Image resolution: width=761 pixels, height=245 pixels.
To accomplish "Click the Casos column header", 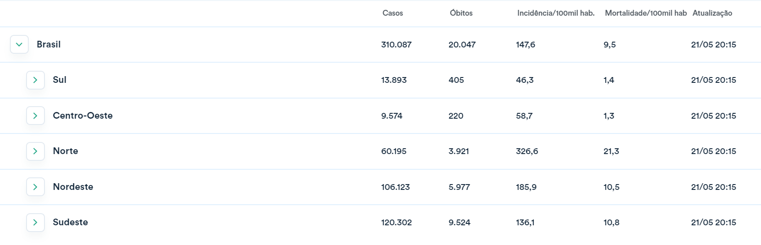I will click(393, 13).
